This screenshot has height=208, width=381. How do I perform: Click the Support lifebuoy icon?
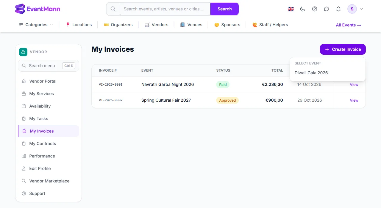click(24, 193)
